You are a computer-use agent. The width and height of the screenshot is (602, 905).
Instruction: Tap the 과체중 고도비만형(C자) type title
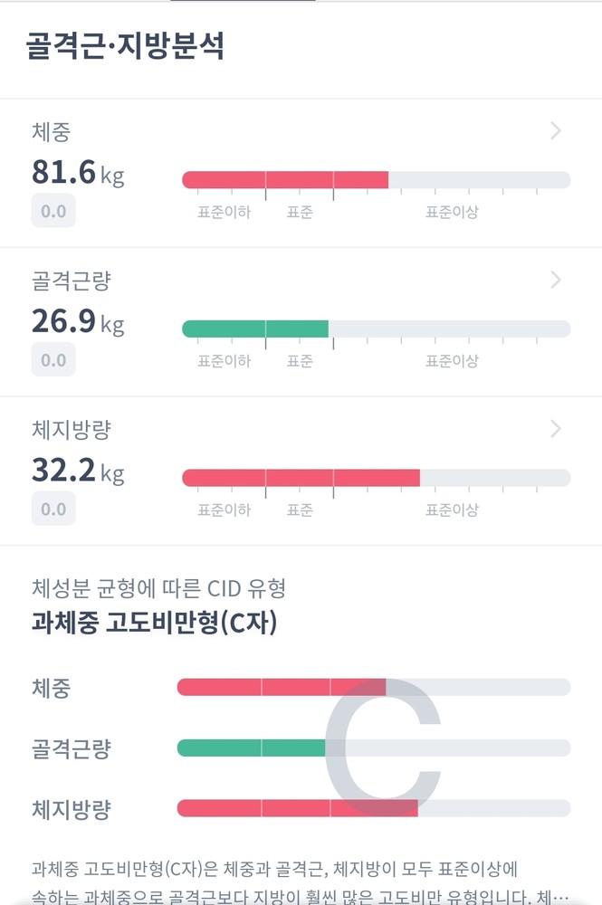(x=154, y=624)
